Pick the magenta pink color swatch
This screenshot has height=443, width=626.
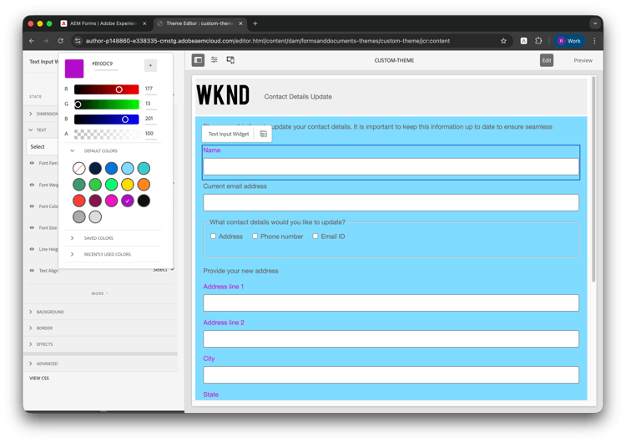click(x=111, y=201)
